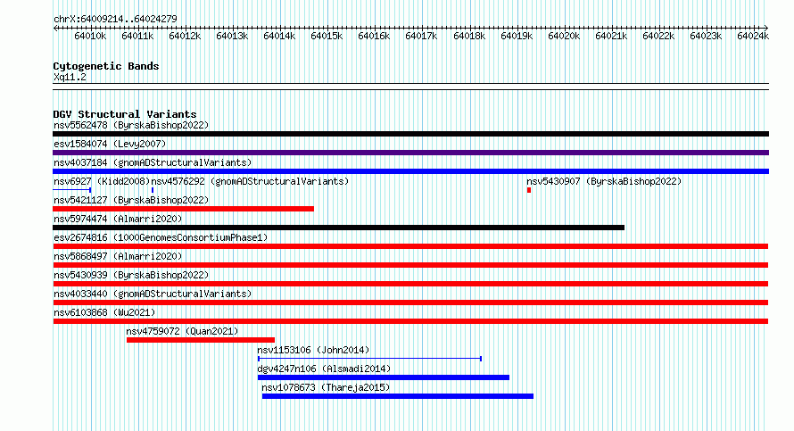
Task: Click the 64013k ruler position
Action: point(232,36)
